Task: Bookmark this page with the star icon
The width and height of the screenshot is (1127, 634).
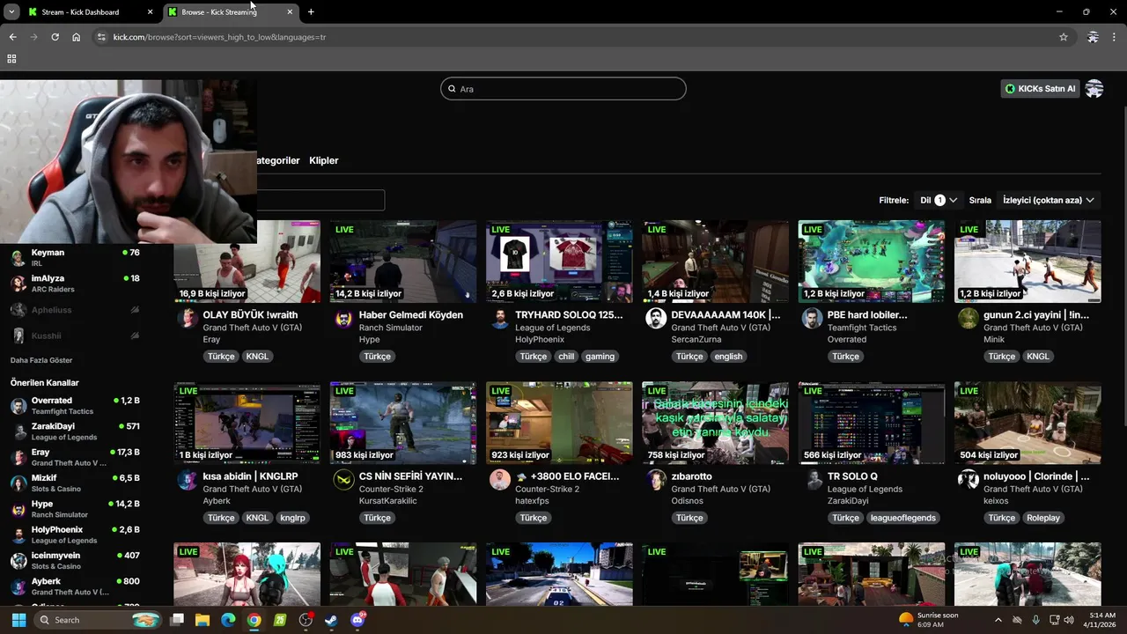Action: coord(1064,37)
